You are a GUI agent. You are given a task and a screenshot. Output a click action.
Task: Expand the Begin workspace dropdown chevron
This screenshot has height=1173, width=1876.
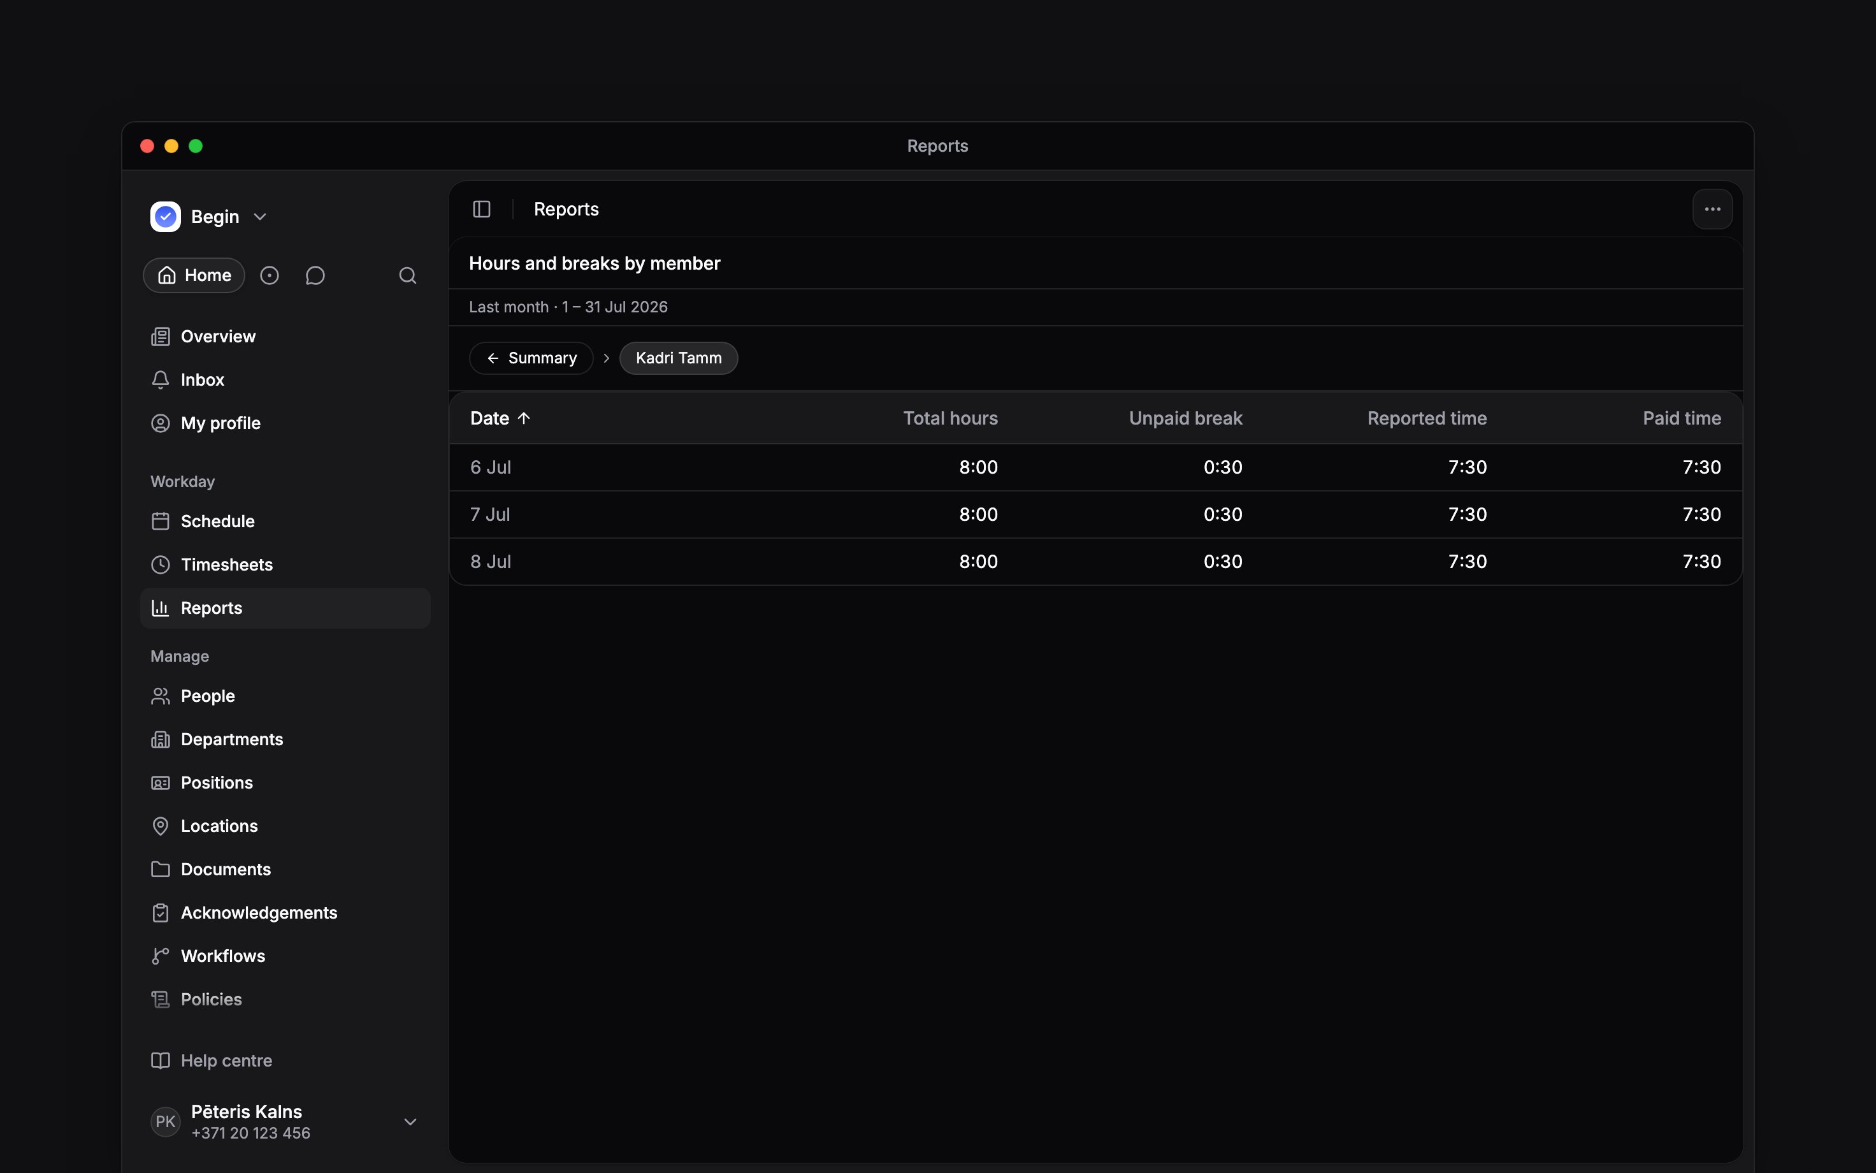tap(261, 217)
